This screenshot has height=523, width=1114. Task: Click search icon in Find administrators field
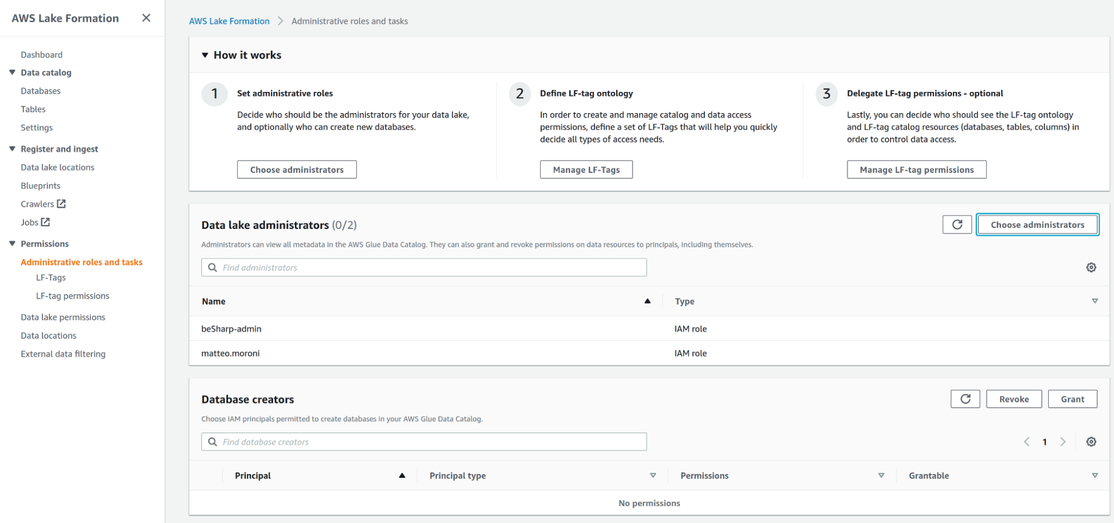click(212, 267)
